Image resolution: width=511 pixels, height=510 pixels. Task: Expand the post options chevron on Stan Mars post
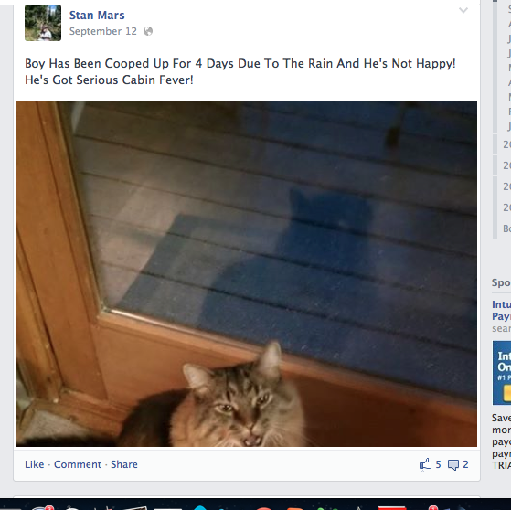click(x=463, y=10)
